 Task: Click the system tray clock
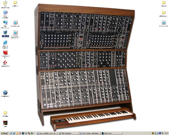166,133
